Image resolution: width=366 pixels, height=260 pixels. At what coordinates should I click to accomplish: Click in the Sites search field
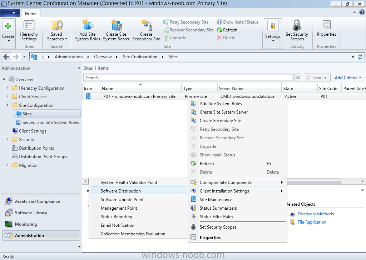tap(188, 77)
